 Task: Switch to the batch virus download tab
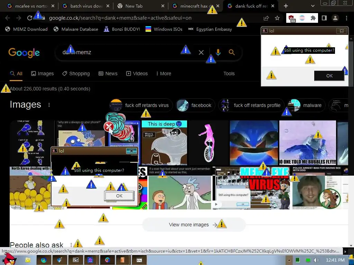tap(86, 6)
